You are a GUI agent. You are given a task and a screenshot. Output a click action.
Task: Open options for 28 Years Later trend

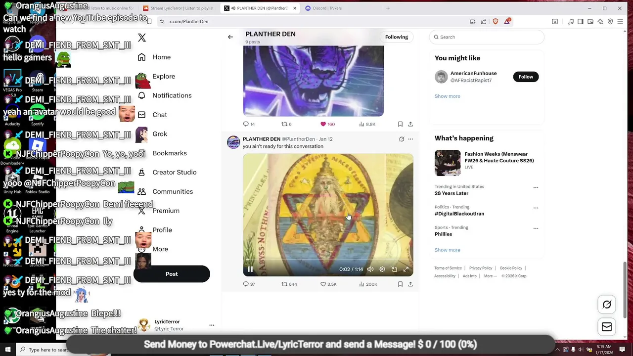[536, 188]
